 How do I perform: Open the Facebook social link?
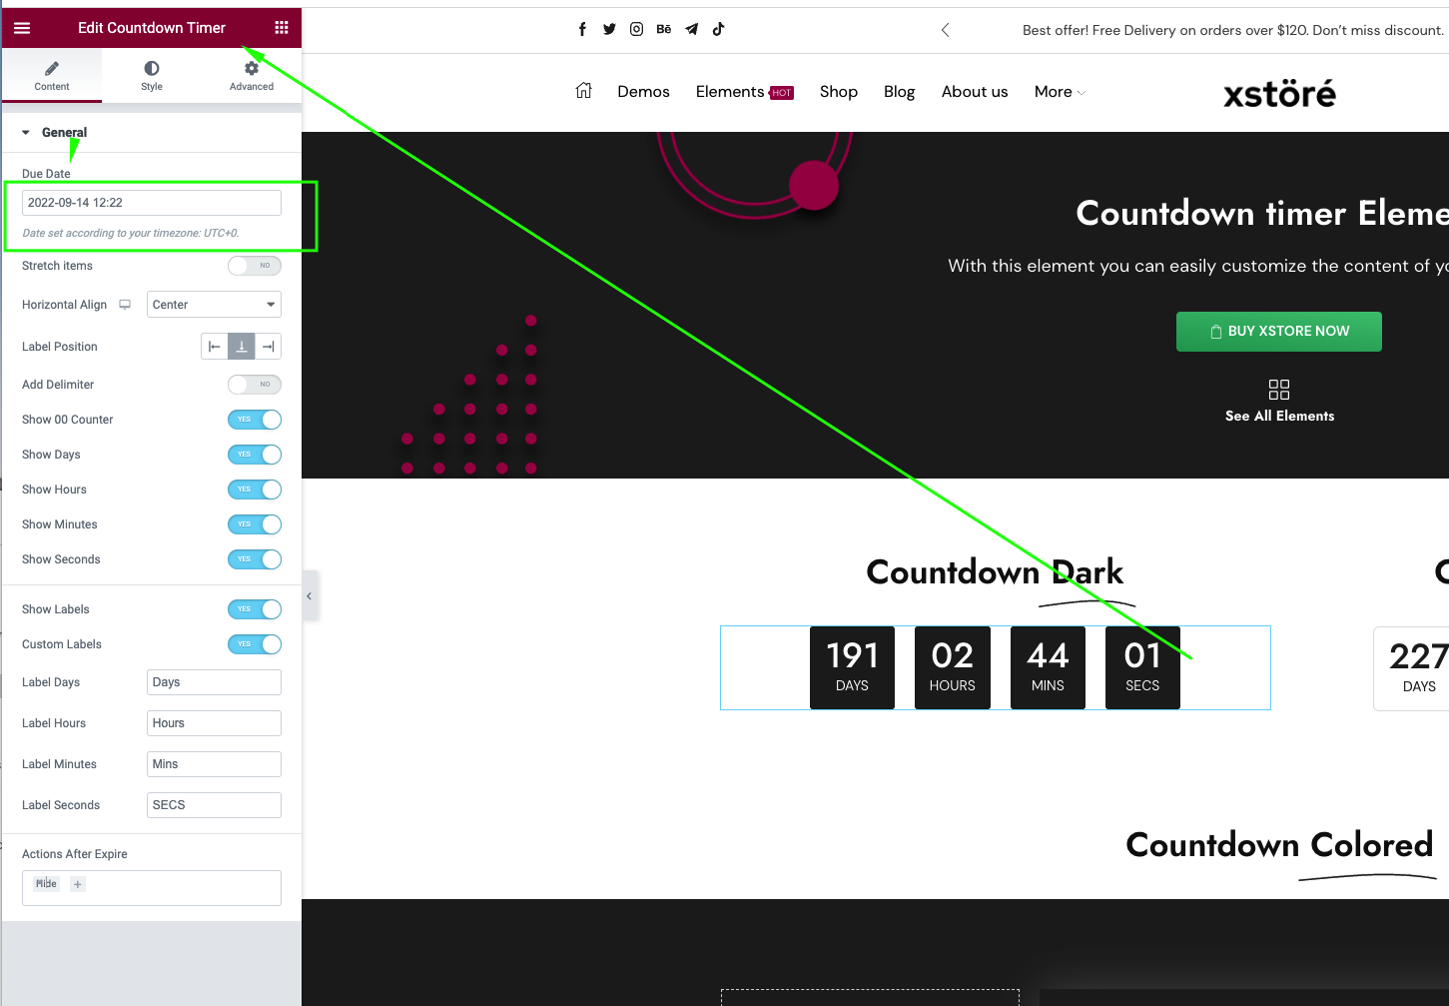[582, 29]
